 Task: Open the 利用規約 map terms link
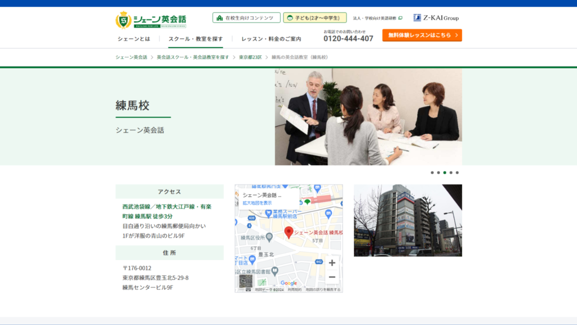[294, 289]
